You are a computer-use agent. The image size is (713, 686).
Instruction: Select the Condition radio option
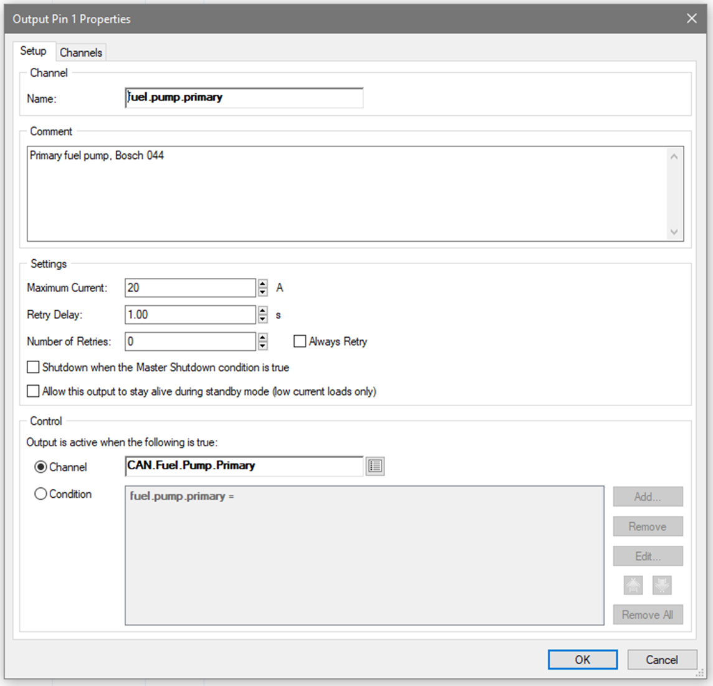click(41, 494)
